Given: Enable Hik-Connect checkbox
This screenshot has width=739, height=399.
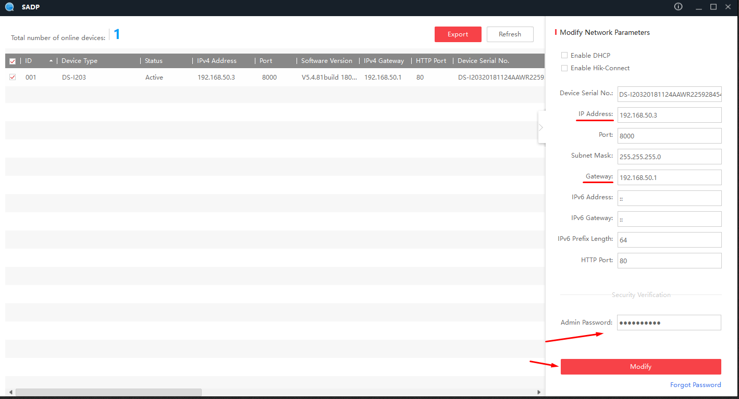Looking at the screenshot, I should click(564, 68).
